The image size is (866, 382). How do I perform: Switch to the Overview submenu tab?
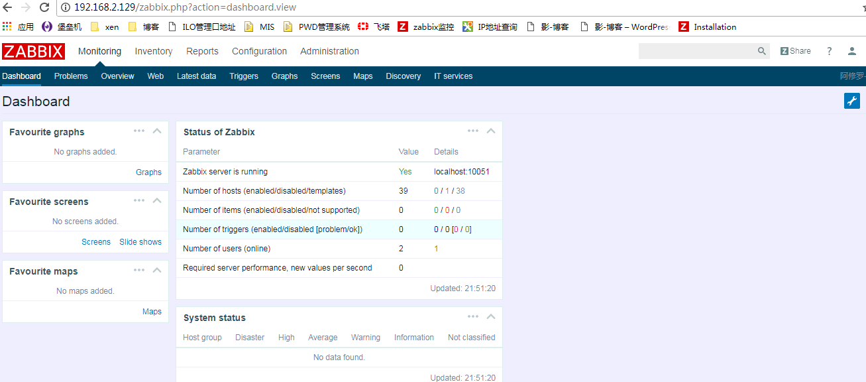[117, 76]
